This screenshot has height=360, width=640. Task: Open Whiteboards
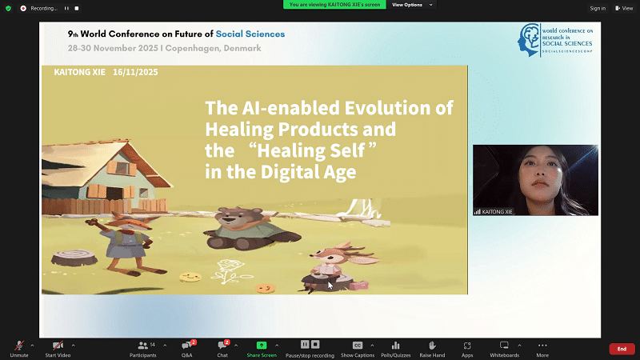[x=504, y=346]
